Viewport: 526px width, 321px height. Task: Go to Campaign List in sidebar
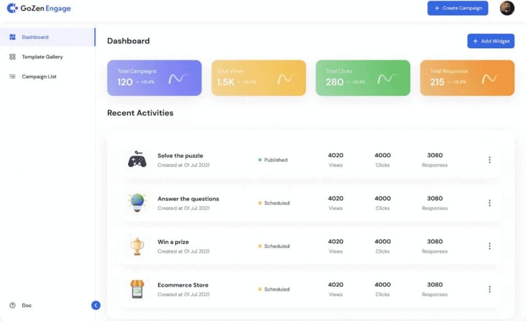click(x=39, y=77)
